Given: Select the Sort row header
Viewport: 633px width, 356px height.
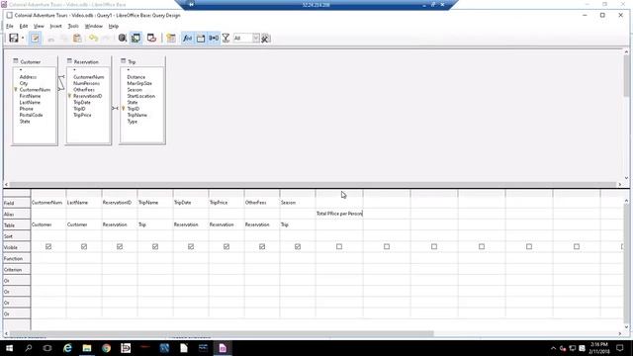Looking at the screenshot, I should tap(17, 236).
